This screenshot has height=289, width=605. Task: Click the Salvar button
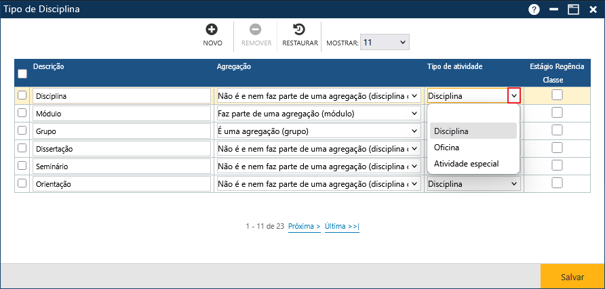coord(572,277)
